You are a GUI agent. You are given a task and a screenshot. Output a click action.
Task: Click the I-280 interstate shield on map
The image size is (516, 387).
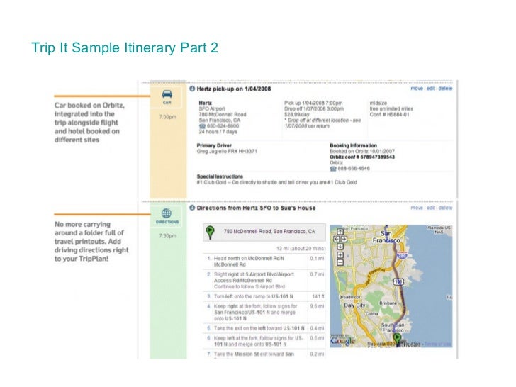(402, 255)
